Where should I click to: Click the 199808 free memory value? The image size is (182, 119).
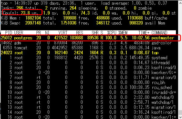coord(70,18)
